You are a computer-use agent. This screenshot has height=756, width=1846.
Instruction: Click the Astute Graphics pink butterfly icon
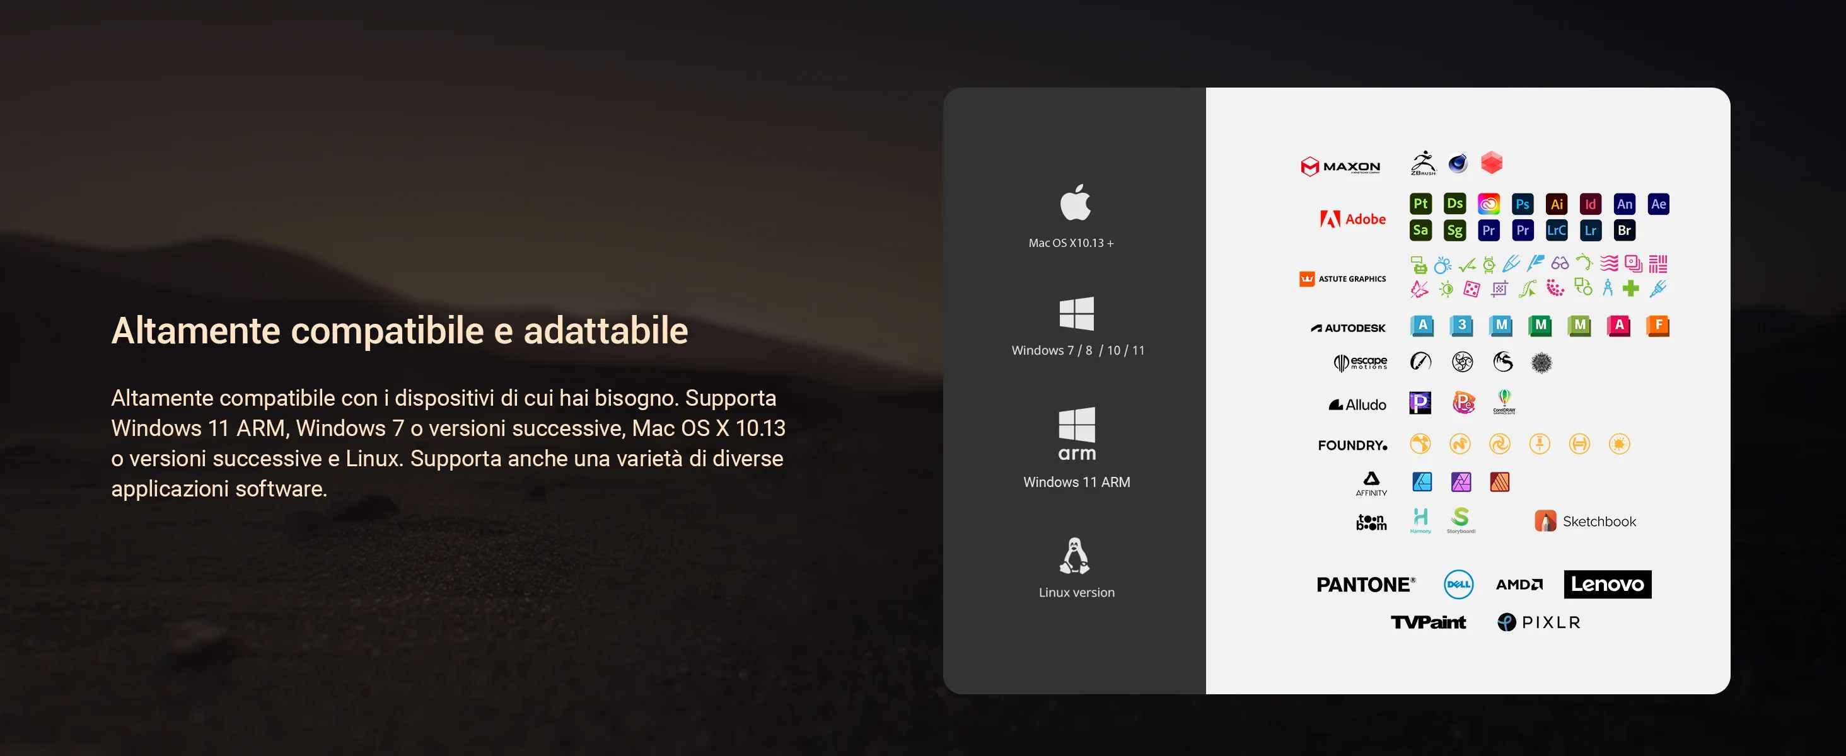(x=1419, y=289)
